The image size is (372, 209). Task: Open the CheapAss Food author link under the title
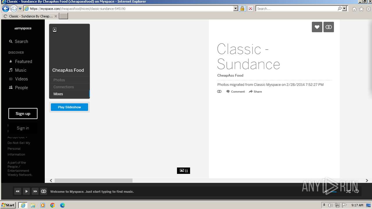pyautogui.click(x=230, y=75)
